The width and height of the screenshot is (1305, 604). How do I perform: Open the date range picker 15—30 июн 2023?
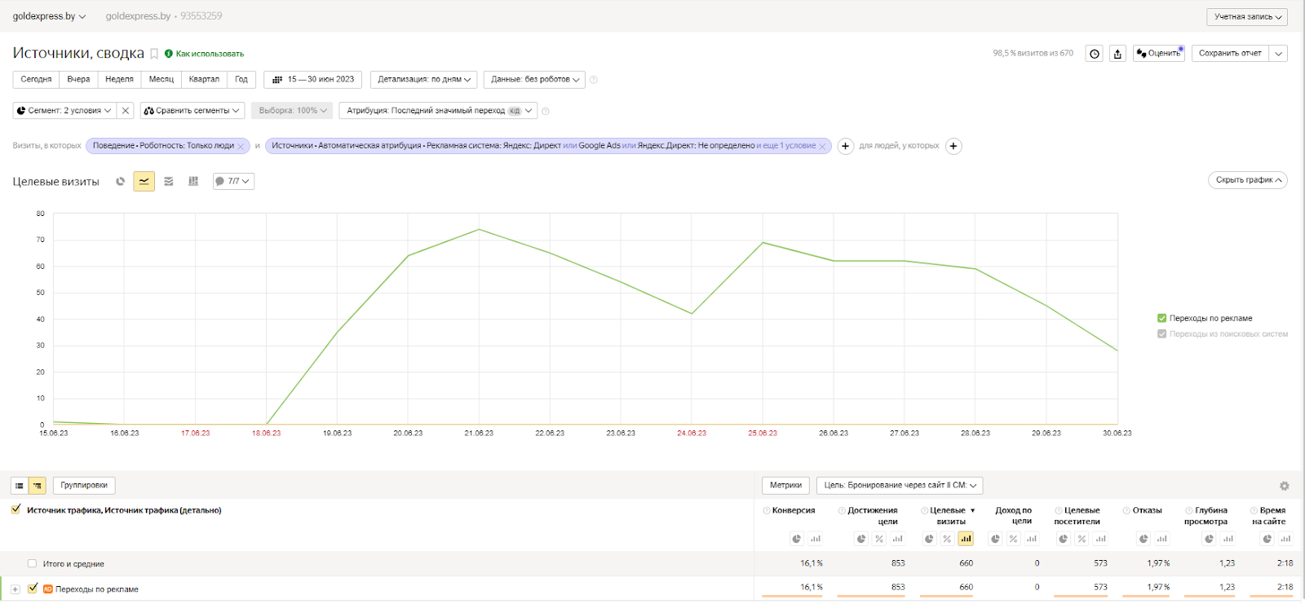(x=313, y=79)
